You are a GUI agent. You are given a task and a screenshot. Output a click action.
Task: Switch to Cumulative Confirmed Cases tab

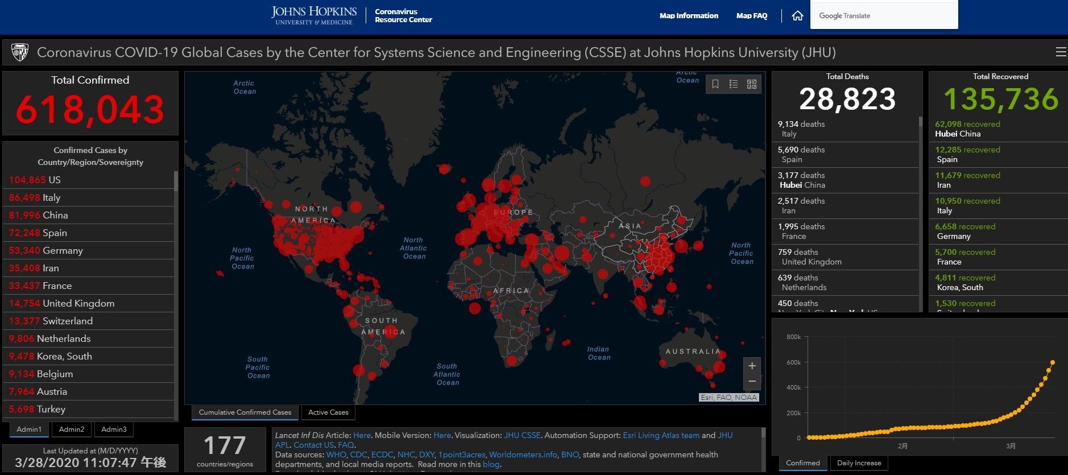point(245,412)
